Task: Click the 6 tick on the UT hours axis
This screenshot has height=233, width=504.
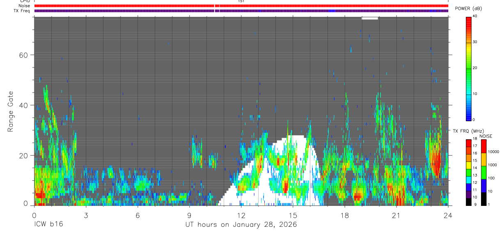Action: tap(137, 215)
